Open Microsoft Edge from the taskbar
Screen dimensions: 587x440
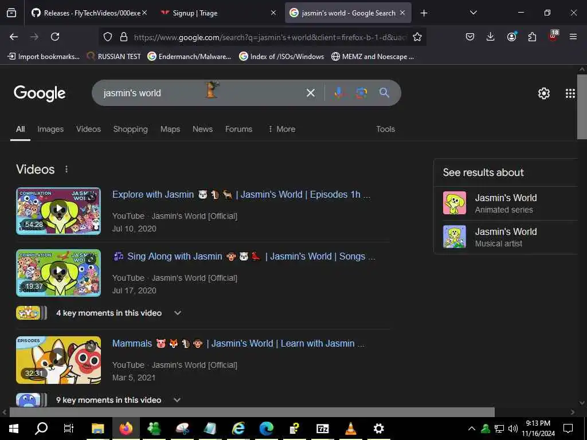click(267, 429)
